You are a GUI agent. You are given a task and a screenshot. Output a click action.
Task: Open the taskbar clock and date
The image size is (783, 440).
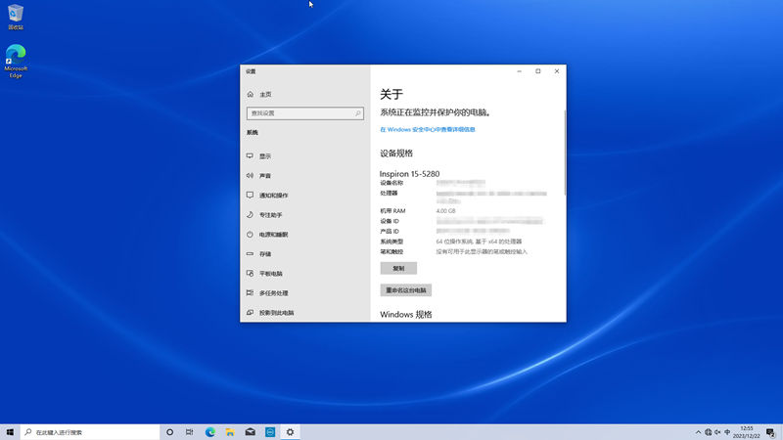pyautogui.click(x=747, y=432)
